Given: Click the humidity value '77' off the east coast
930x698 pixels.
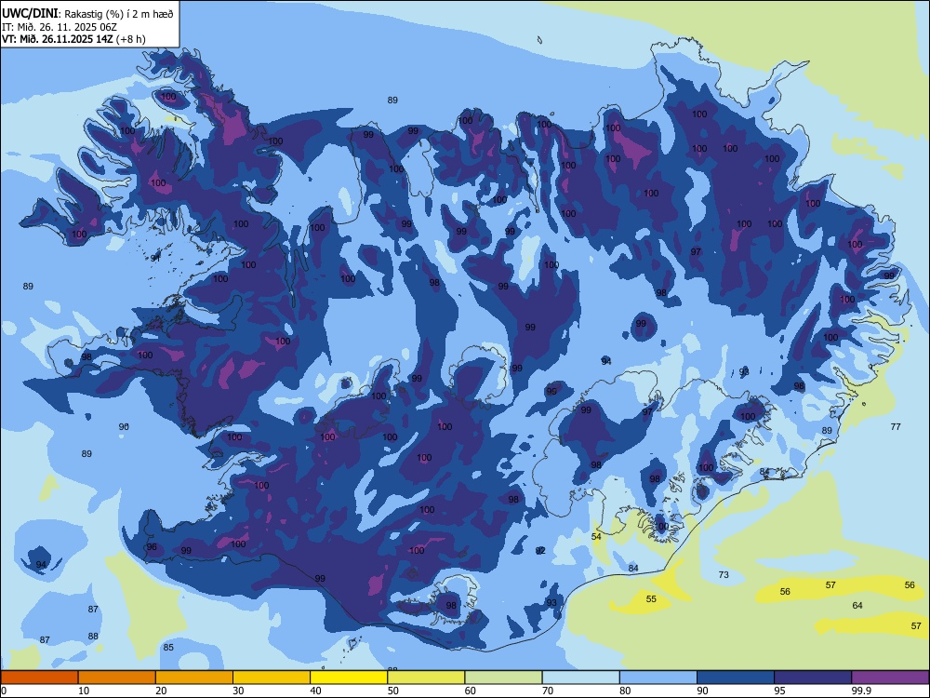Looking at the screenshot, I should [x=896, y=426].
